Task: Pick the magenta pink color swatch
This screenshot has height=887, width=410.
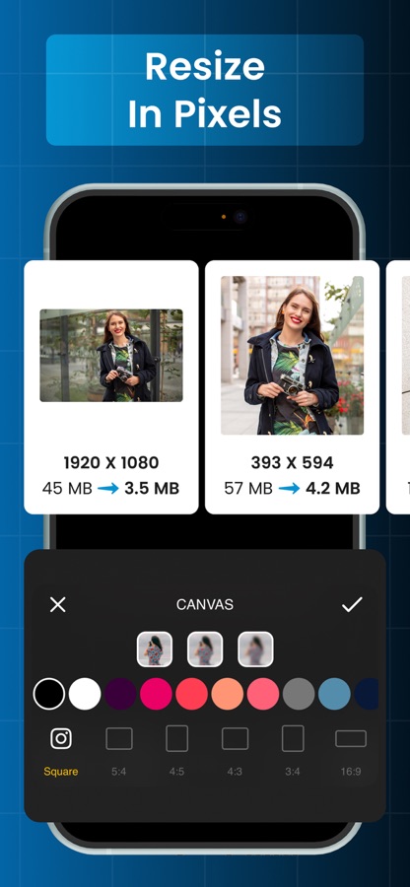Action: [x=156, y=694]
